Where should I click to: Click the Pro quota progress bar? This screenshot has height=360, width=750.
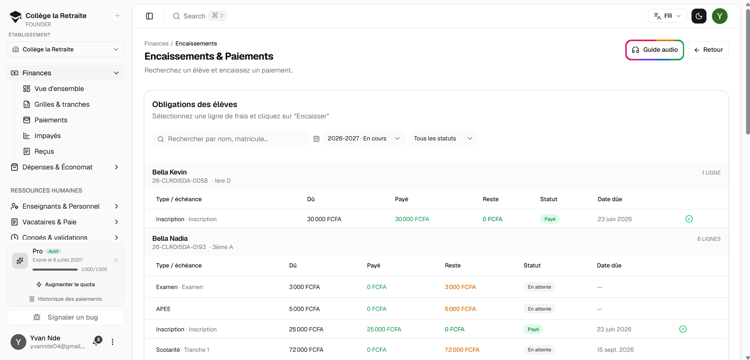(55, 269)
